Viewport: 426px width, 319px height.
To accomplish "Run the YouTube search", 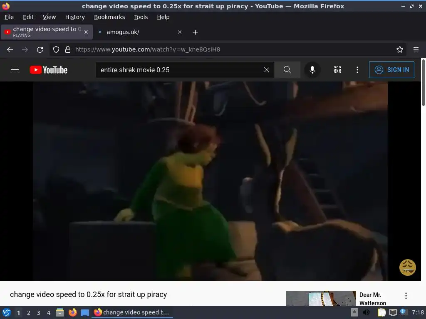I will coord(287,70).
